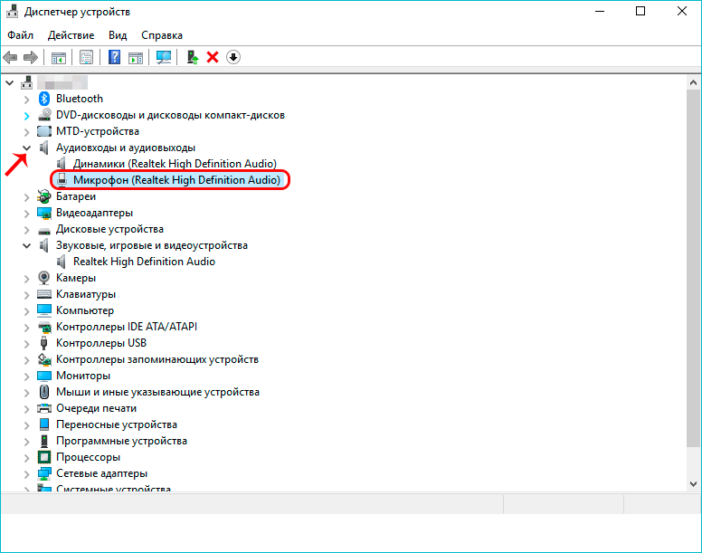Collapse the root computer node
The height and width of the screenshot is (553, 702).
[x=9, y=83]
